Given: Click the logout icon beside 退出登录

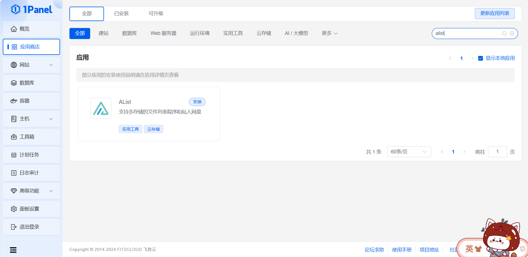Looking at the screenshot, I should click(x=14, y=227).
